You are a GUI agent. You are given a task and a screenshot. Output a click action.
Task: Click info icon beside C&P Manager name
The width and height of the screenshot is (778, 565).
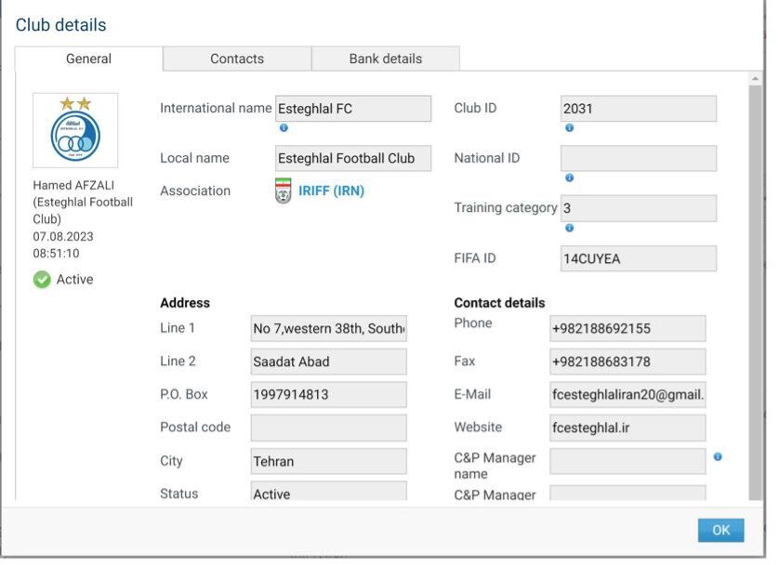(718, 457)
